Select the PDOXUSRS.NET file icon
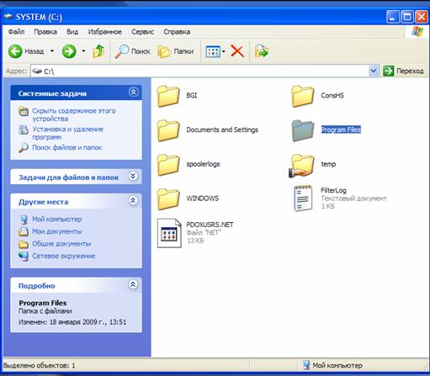 click(169, 233)
